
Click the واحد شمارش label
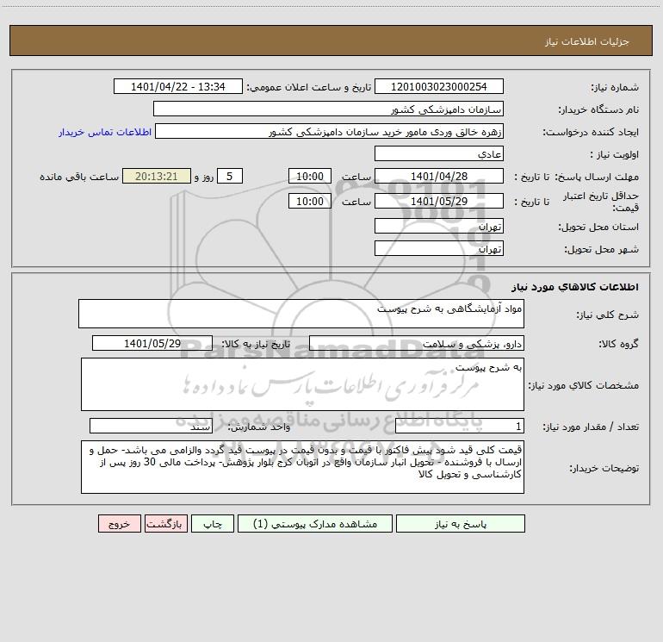(x=259, y=427)
